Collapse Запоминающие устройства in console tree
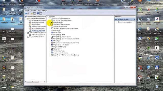The height and width of the screenshot is (91, 163). [26, 33]
